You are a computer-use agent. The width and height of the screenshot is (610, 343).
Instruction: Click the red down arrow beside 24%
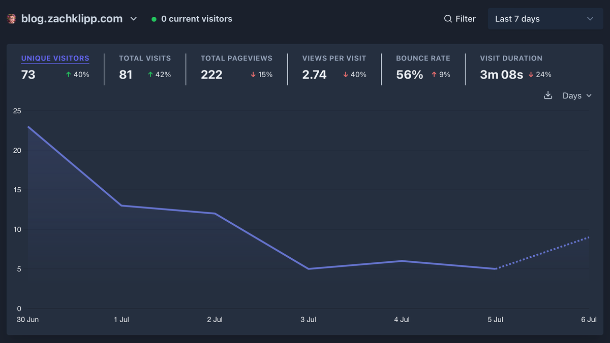tap(530, 74)
